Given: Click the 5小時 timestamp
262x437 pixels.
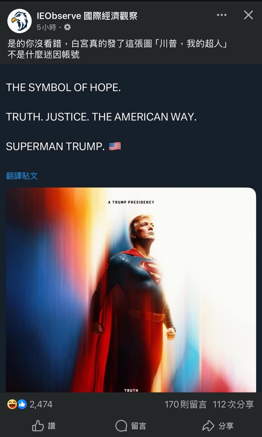Looking at the screenshot, I should 46,27.
